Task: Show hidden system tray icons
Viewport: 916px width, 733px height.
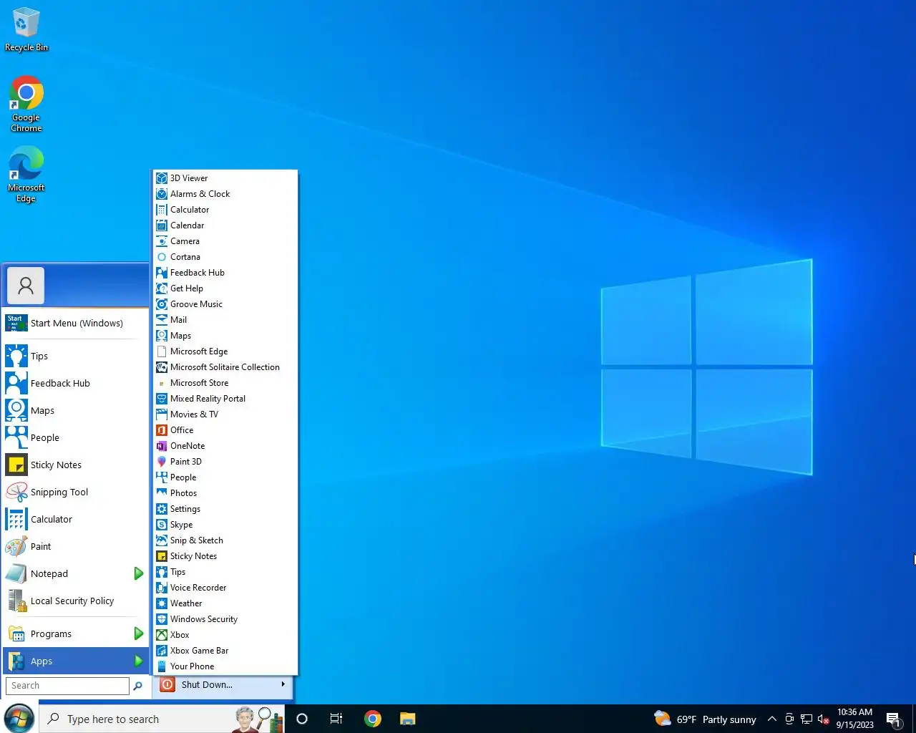Action: pyautogui.click(x=771, y=719)
